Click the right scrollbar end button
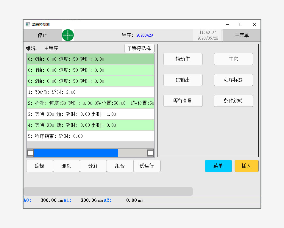 pos(150,153)
